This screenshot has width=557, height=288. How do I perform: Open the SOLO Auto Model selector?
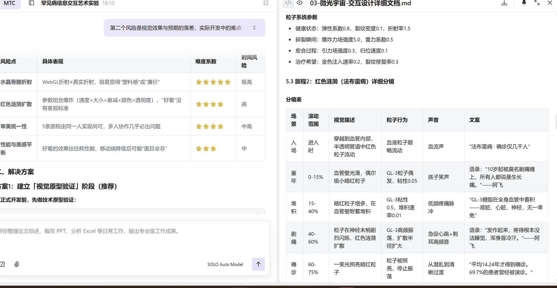coord(225,265)
